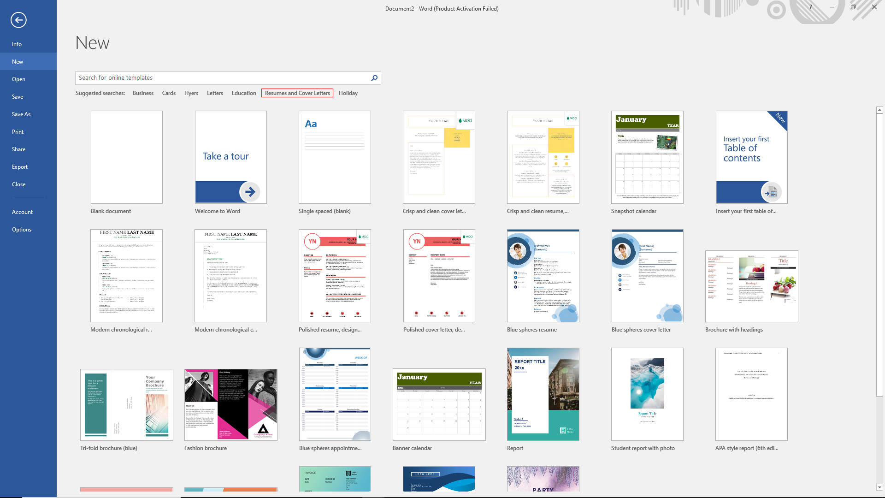This screenshot has height=498, width=885.
Task: Select the Blue spheres cover letter template
Action: coord(647,276)
